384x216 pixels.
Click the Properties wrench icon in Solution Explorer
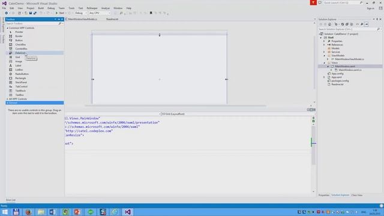point(362,24)
